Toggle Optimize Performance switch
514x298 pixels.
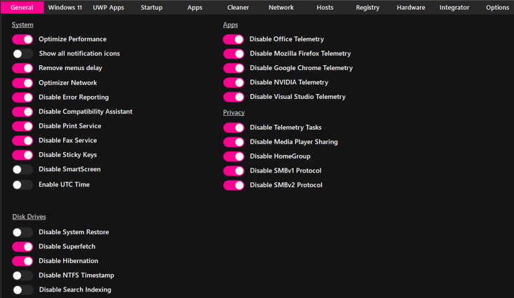(x=22, y=39)
